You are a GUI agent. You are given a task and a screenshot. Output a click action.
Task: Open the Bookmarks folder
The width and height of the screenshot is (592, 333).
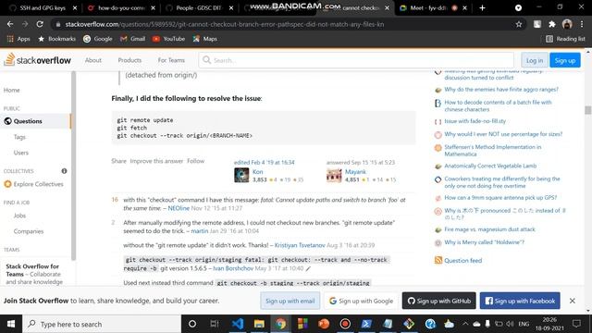coord(56,39)
